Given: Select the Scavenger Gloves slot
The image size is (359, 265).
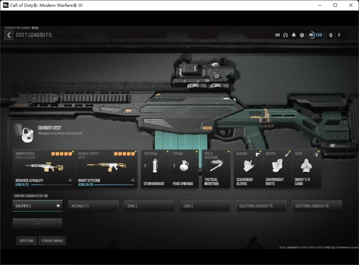Looking at the screenshot, I should (248, 169).
